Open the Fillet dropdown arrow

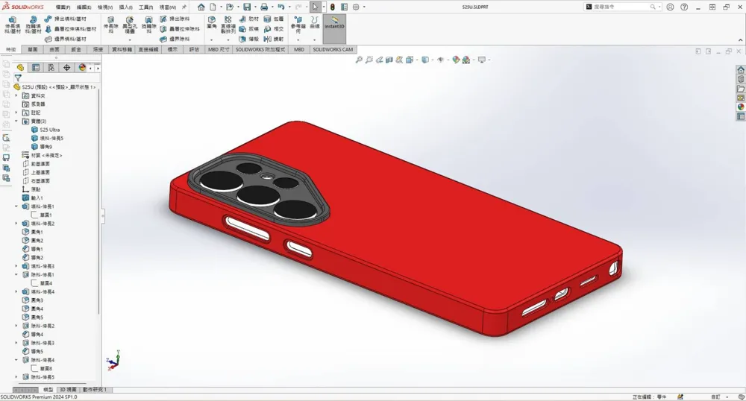[x=212, y=40]
